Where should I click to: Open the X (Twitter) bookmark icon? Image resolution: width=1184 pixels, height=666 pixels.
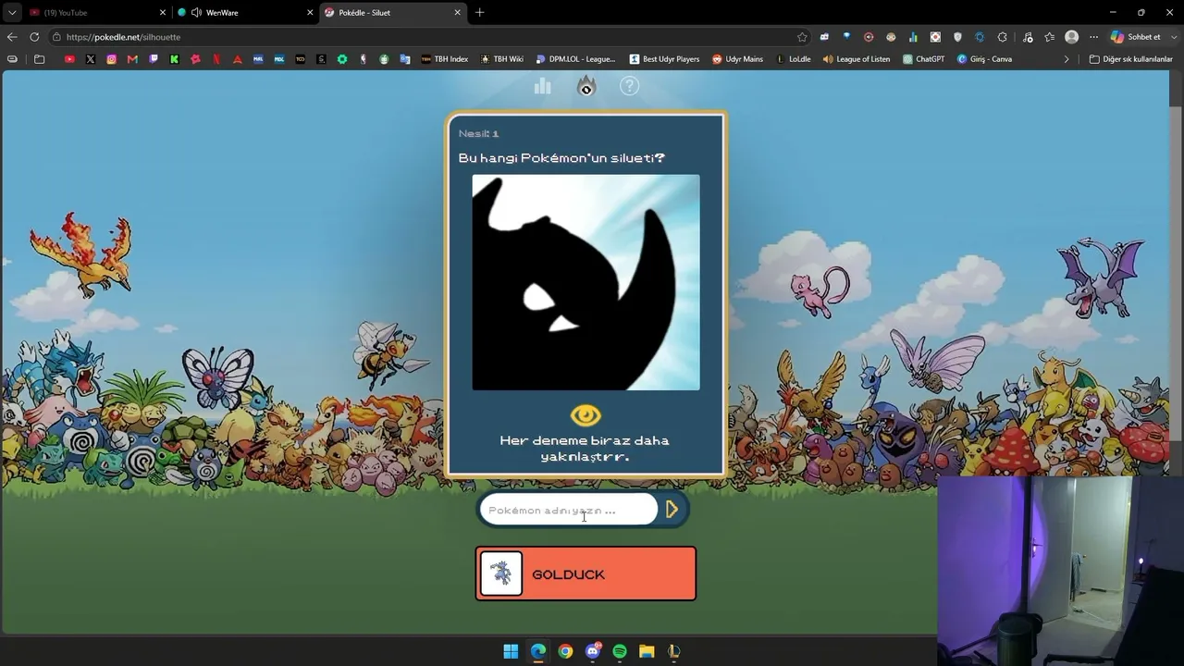[x=91, y=59]
